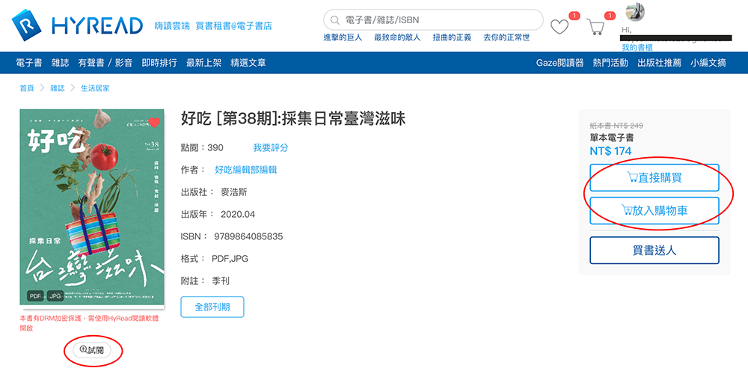
Task: Add to cart with 放入購物車
Action: pyautogui.click(x=654, y=210)
